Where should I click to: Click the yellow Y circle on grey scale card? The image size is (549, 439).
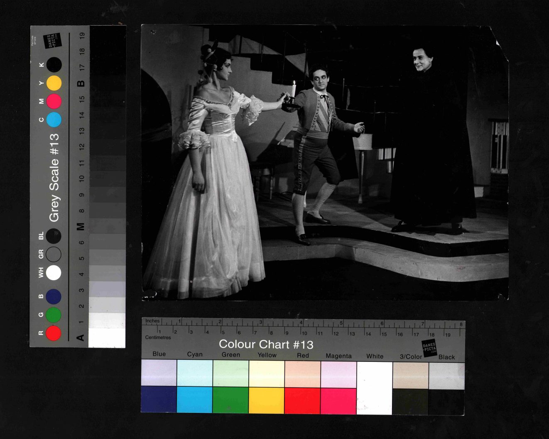(x=54, y=83)
